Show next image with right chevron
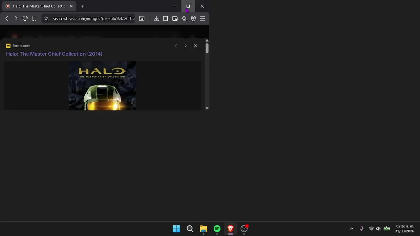This screenshot has height=236, width=420. point(185,46)
